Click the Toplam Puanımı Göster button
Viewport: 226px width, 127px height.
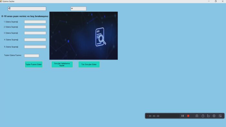coord(34,64)
